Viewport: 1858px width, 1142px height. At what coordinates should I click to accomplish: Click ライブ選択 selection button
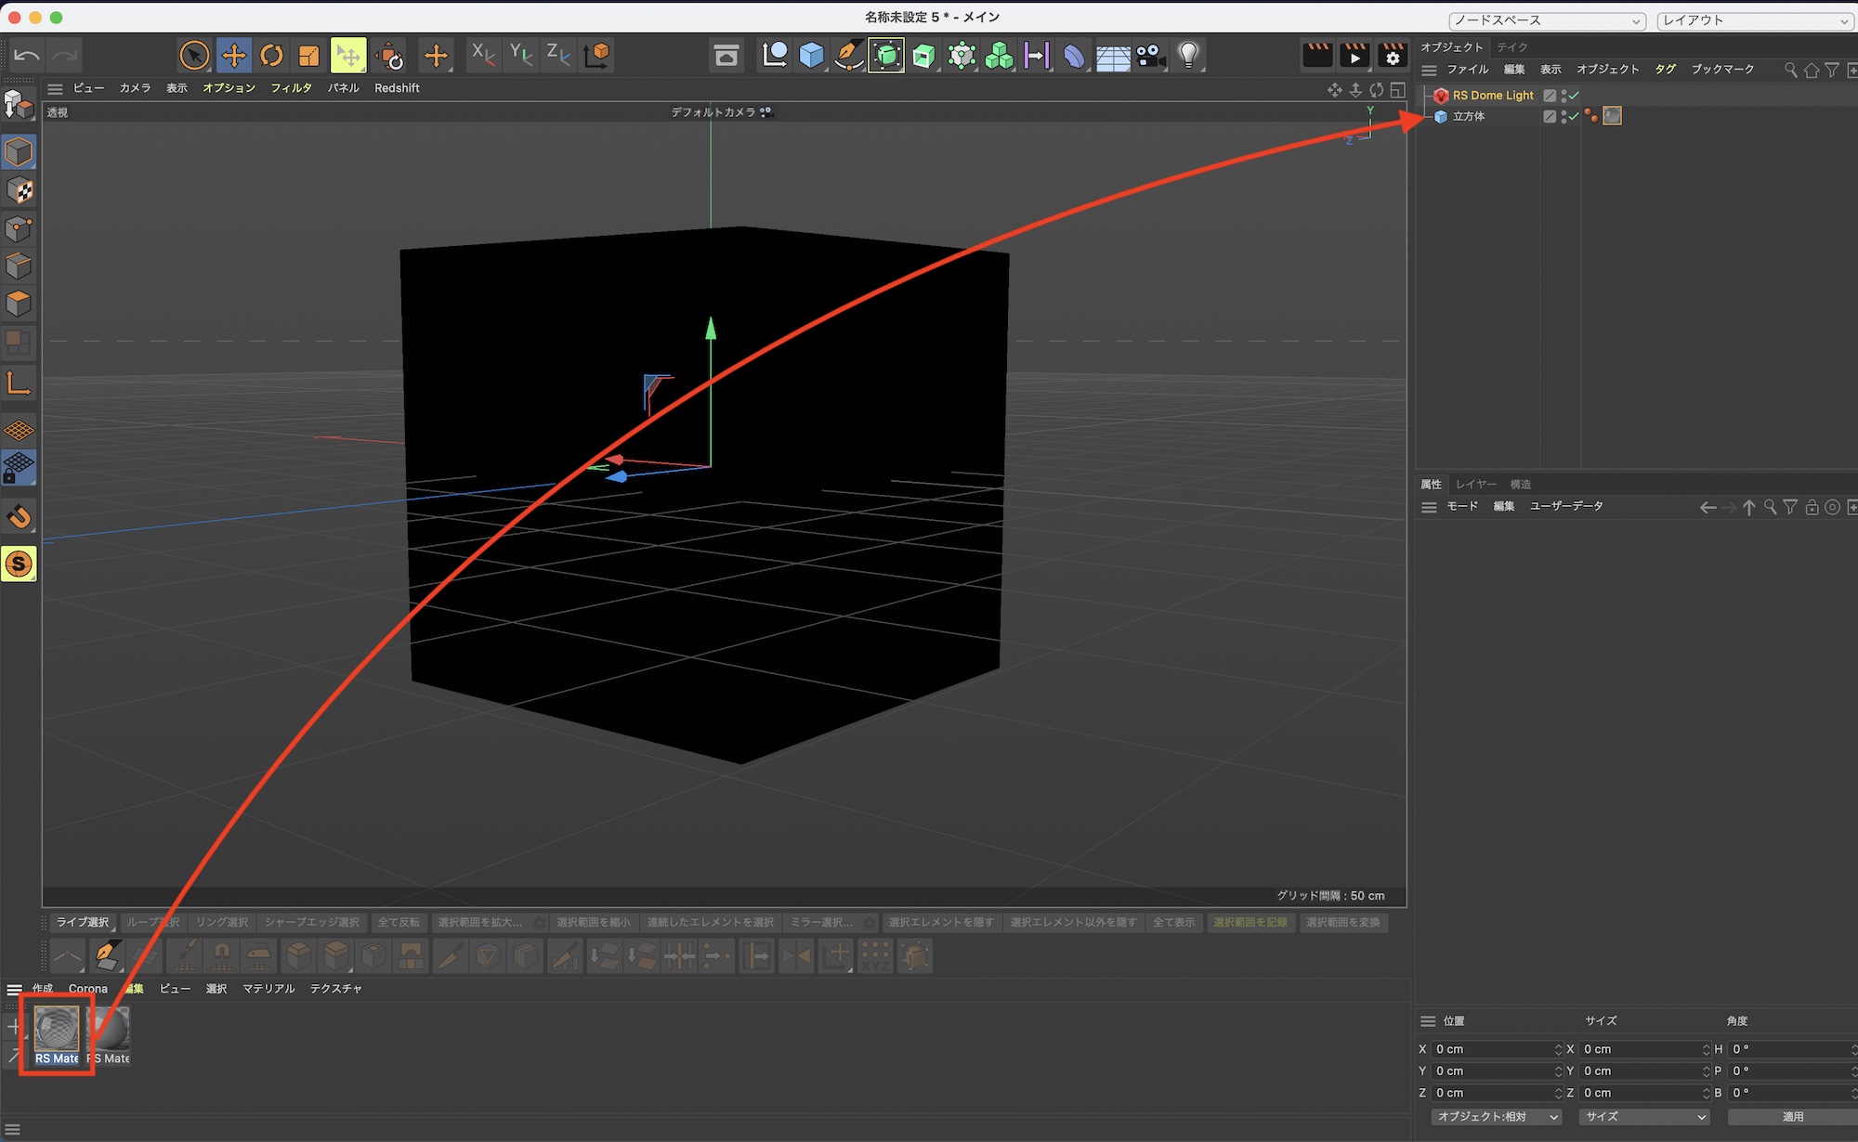click(83, 922)
